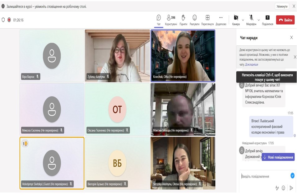The height and width of the screenshot is (195, 297).
Task: Click the shield privacy icon near timer
Action: 3,20
